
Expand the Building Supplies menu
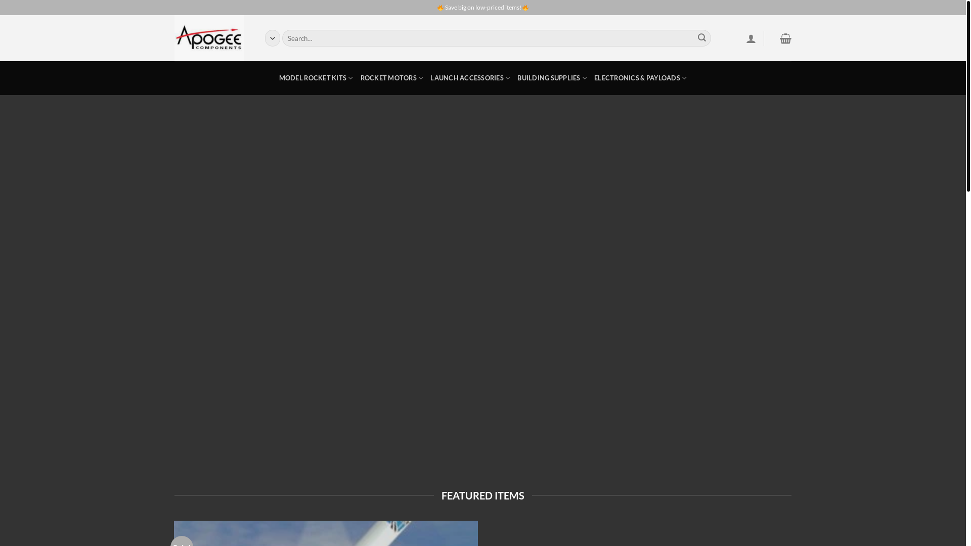pos(552,78)
